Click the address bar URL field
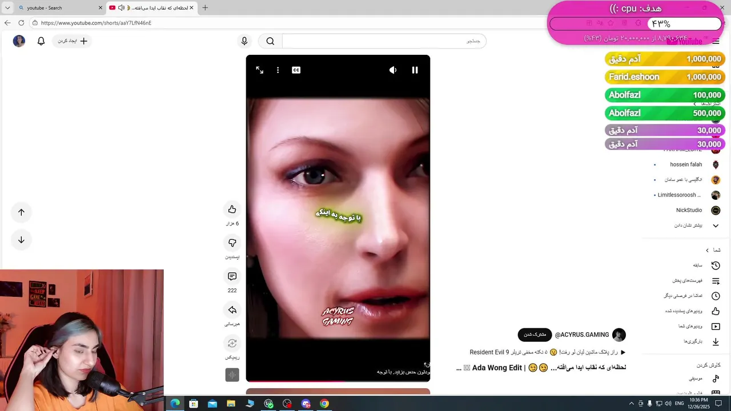Screen dimensions: 731x411 pos(286,23)
